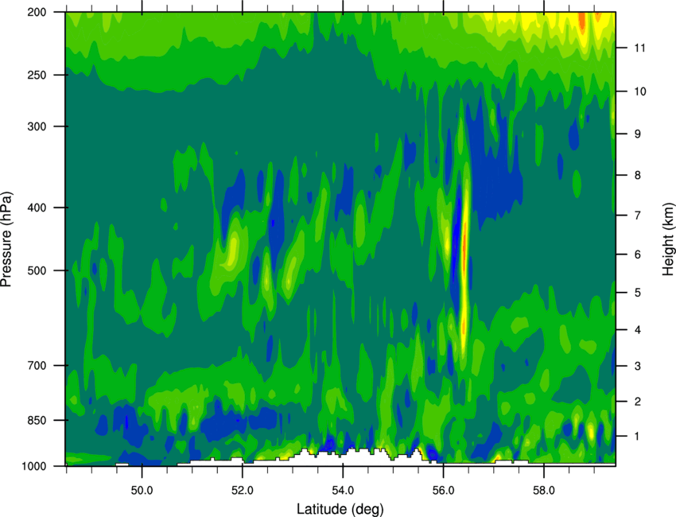The width and height of the screenshot is (676, 517).
Task: Select the 1000 pressure tick label
Action: (33, 466)
